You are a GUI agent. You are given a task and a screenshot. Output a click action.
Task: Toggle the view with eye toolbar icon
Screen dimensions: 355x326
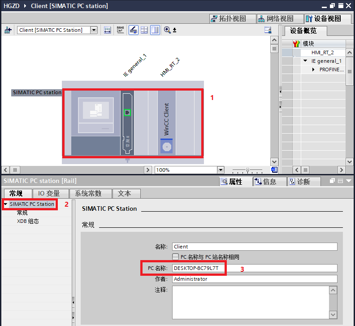click(x=134, y=30)
